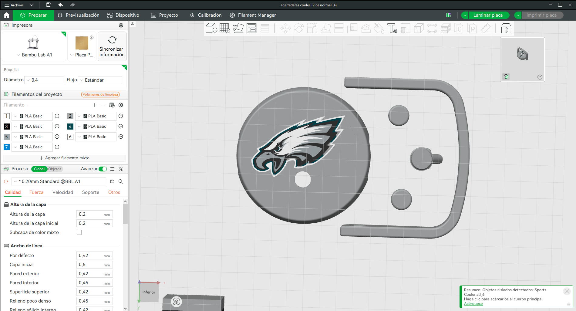This screenshot has width=576, height=311.
Task: Switch to the Fuerza settings tab
Action: pyautogui.click(x=36, y=192)
